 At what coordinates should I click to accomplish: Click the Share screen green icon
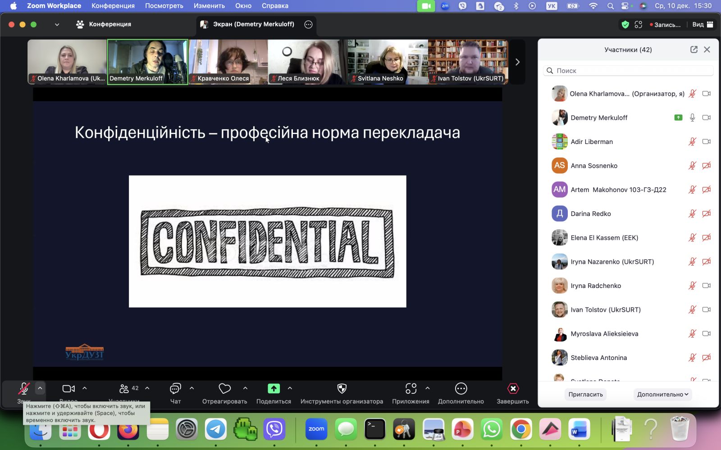pos(274,389)
